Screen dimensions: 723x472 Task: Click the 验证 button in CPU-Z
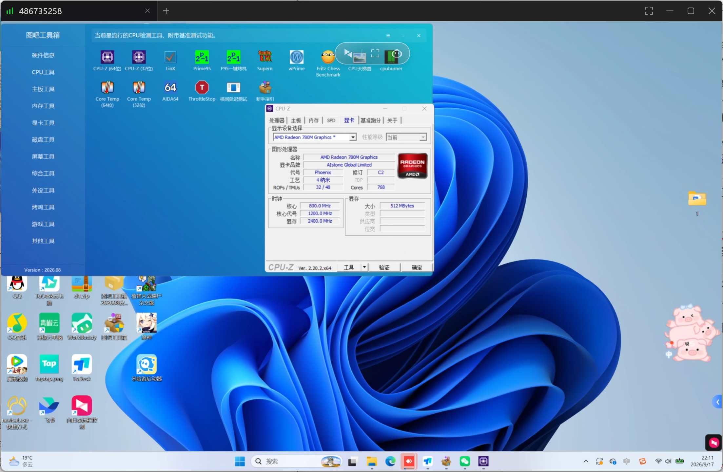pos(384,267)
